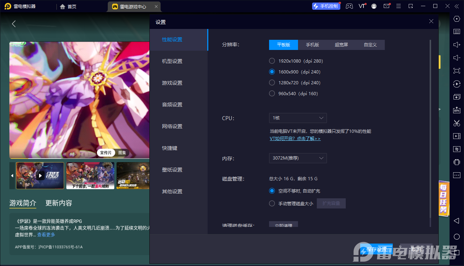Open the operation recorder icon
Image resolution: width=464 pixels, height=266 pixels.
pyautogui.click(x=457, y=84)
